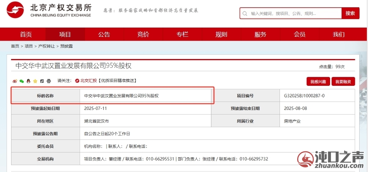Screen dimensions: 368x172
Task: Select region value 湖北省武汉市
Action: pyautogui.click(x=96, y=121)
